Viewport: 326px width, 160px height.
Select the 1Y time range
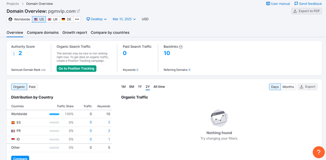140,87
